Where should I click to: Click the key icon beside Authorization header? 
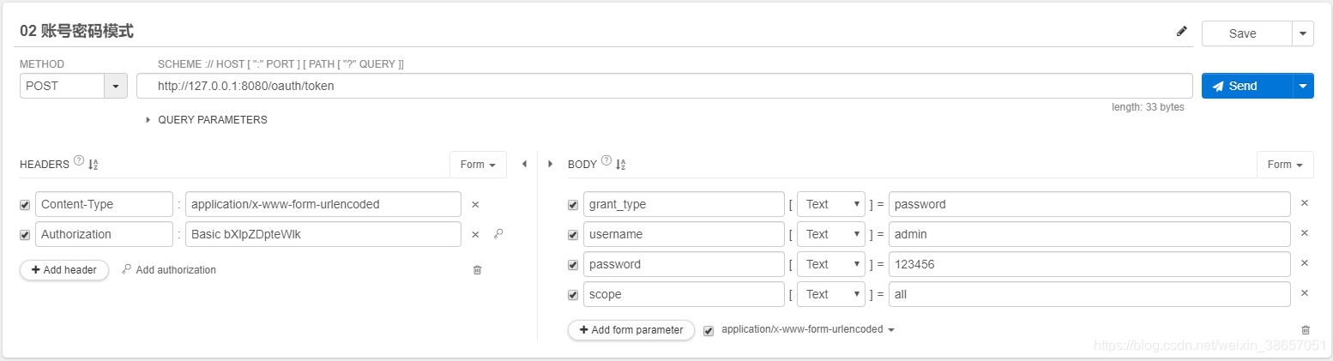click(498, 233)
